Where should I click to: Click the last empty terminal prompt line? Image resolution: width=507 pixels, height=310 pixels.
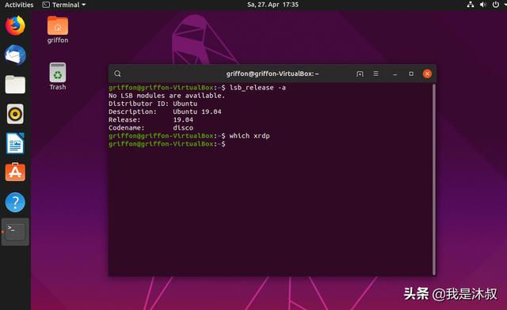click(167, 144)
